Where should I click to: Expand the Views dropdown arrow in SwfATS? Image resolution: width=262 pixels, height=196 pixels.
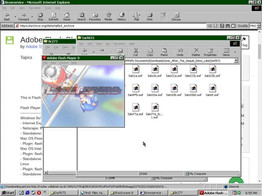click(x=235, y=52)
